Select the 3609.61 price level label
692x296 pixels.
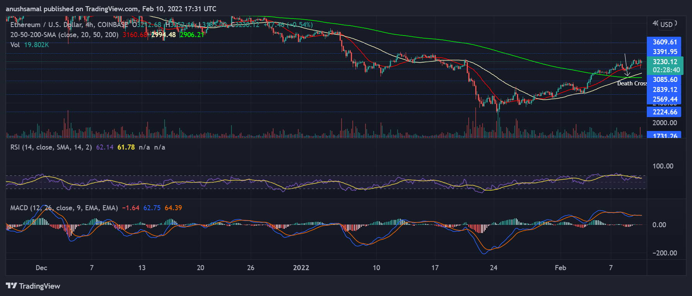coord(665,42)
